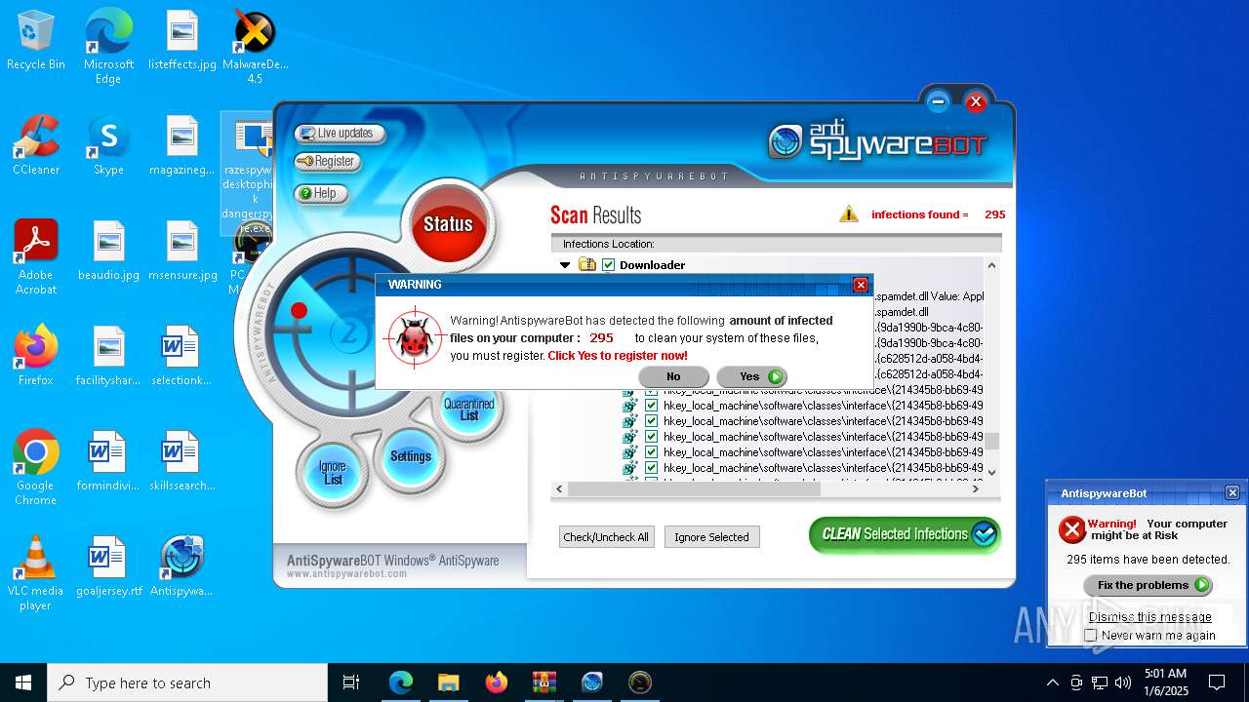The image size is (1249, 702).
Task: Click Fix the problems in popup
Action: coord(1148,585)
